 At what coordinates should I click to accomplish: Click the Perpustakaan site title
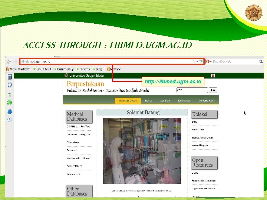tap(85, 84)
